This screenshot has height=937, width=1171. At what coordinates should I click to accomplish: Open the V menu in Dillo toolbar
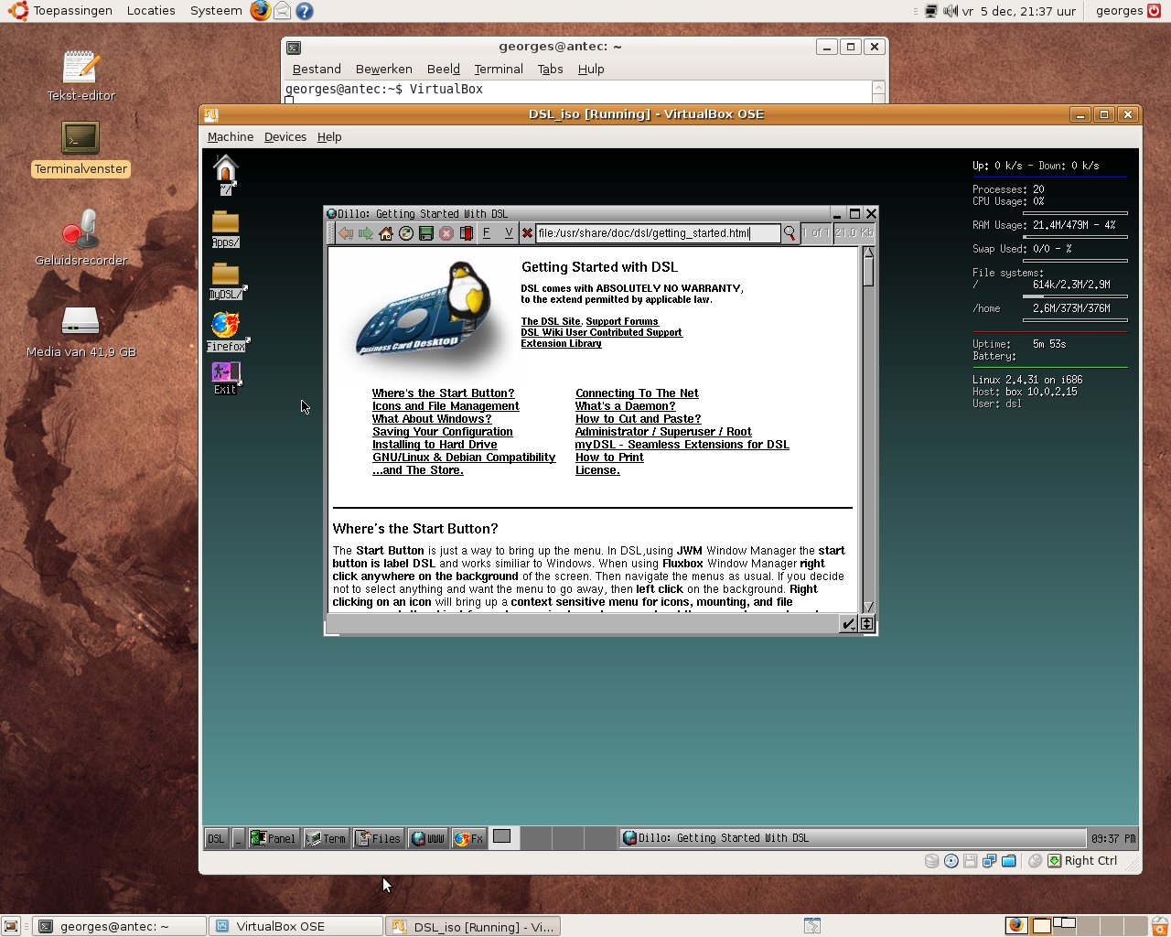click(x=509, y=233)
